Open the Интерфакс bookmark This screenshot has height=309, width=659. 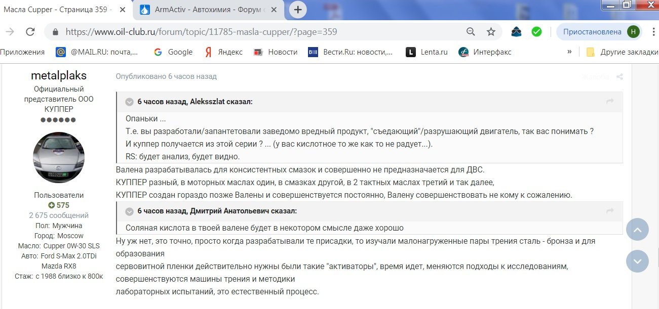(485, 52)
